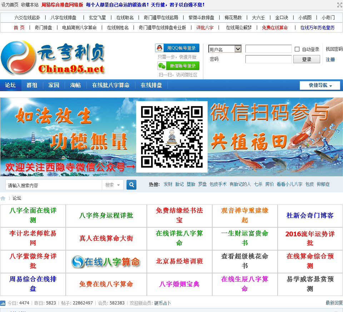Click the 请输入搜索内容 search box

[54, 185]
